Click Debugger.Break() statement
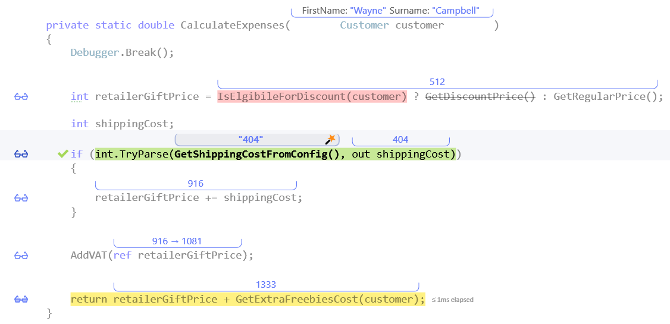Viewport: 670px width, 324px height. pyautogui.click(x=122, y=53)
